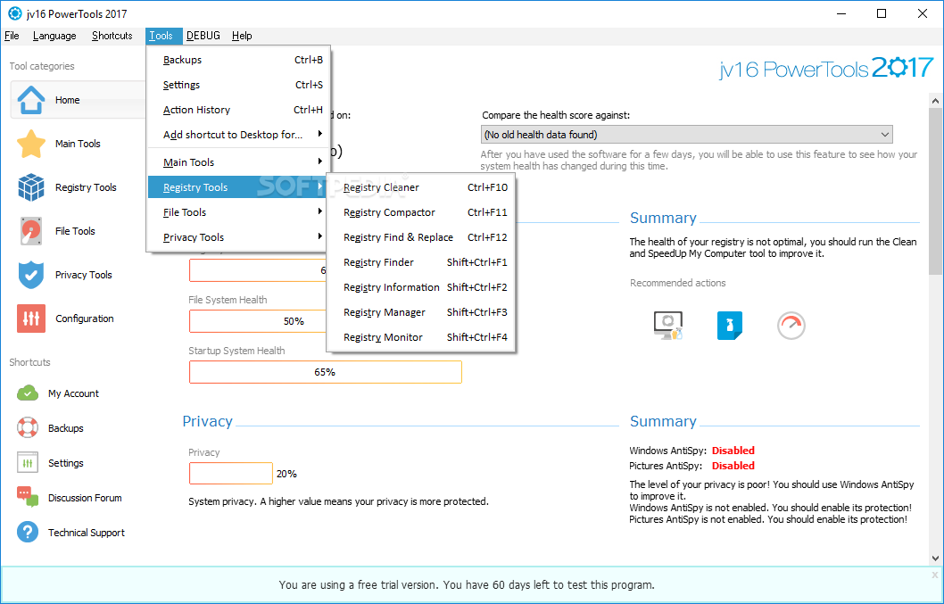Choose Backups in the Tools menu

coord(238,60)
